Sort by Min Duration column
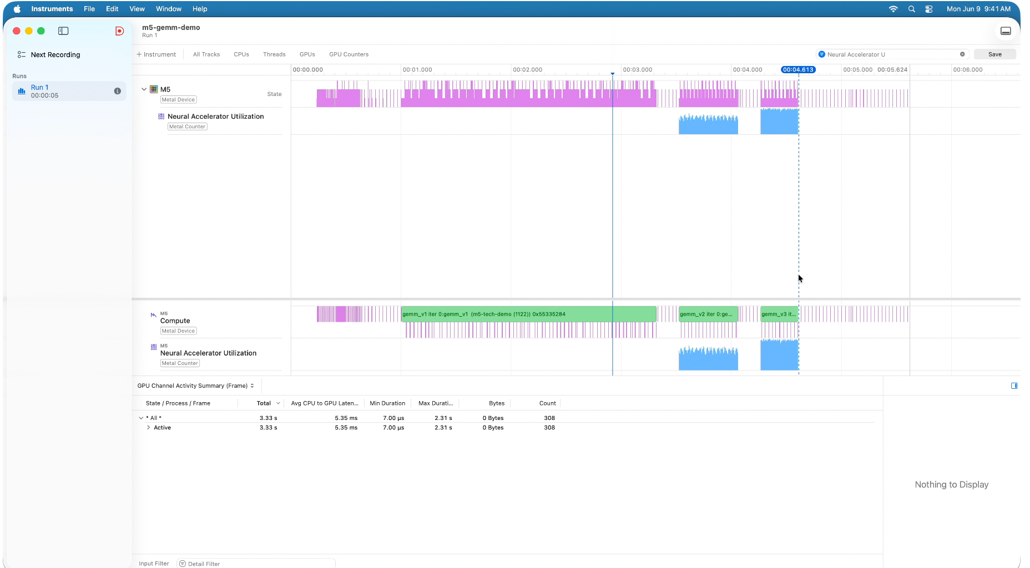Image resolution: width=1030 pixels, height=568 pixels. pos(387,403)
